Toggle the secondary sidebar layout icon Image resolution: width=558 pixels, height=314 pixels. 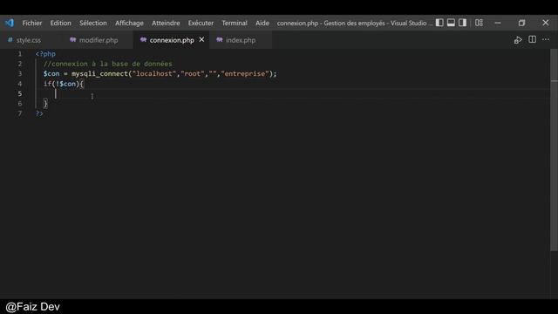point(462,23)
